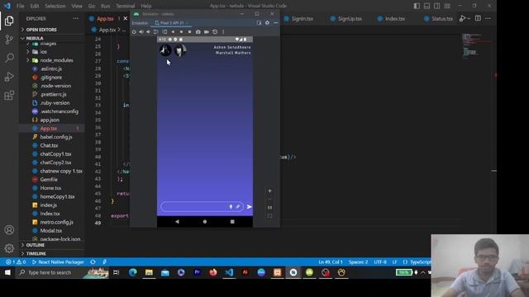Click errors and warnings count in status bar
The width and height of the screenshot is (529, 297).
(x=16, y=262)
